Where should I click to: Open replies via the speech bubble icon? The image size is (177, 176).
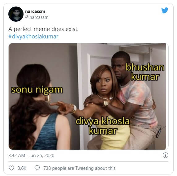(37, 168)
